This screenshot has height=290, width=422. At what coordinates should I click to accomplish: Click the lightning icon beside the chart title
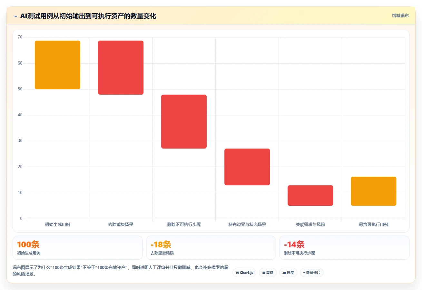click(x=15, y=16)
